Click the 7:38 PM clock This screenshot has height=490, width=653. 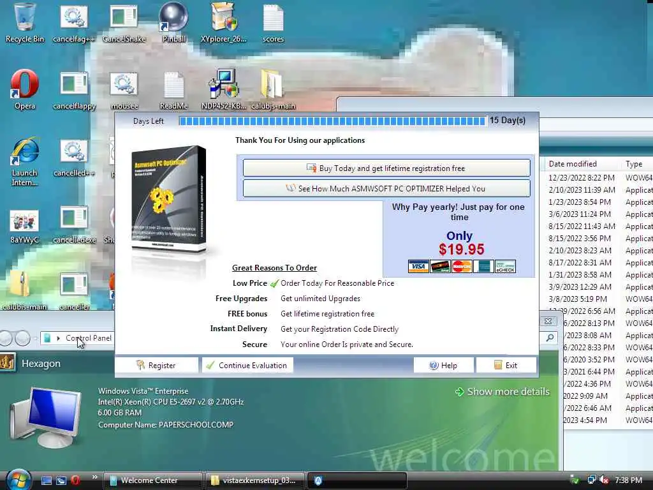628,480
